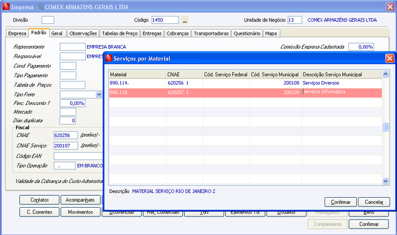Select the Padrão tab
397x235 pixels.
pos(39,33)
